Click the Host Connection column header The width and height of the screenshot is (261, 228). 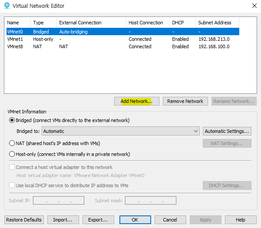point(148,23)
